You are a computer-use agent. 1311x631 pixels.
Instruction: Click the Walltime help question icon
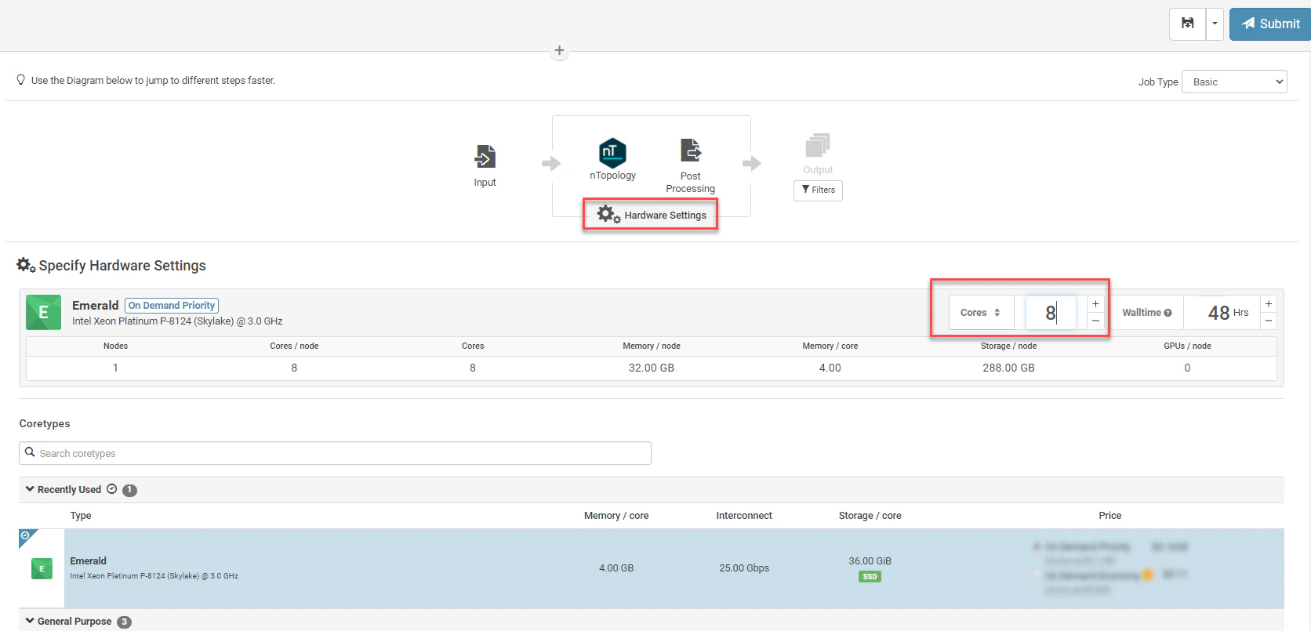pyautogui.click(x=1168, y=313)
